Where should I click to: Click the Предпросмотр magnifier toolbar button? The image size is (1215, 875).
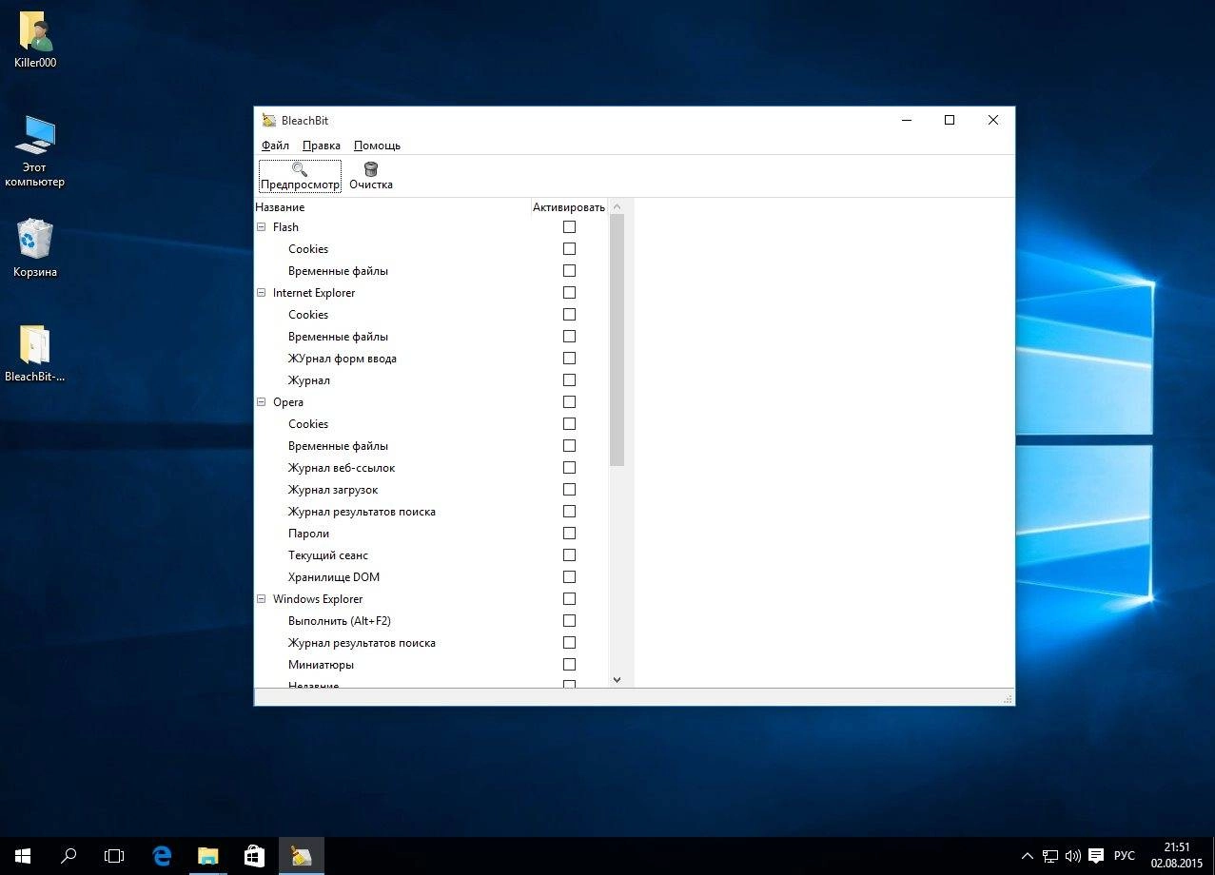pos(300,176)
